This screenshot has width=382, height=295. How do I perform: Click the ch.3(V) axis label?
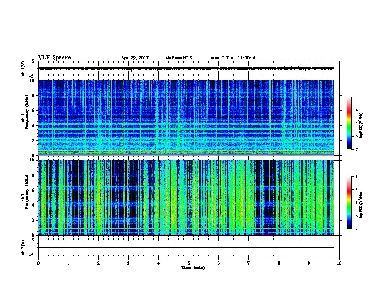(x=23, y=247)
